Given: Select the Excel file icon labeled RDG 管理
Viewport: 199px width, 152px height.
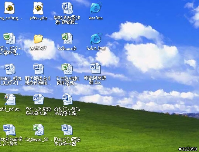Looking at the screenshot, I should [10, 39].
